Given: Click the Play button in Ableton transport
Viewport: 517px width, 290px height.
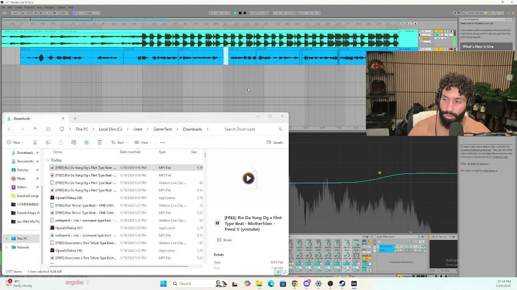Looking at the screenshot, I should coord(235,13).
